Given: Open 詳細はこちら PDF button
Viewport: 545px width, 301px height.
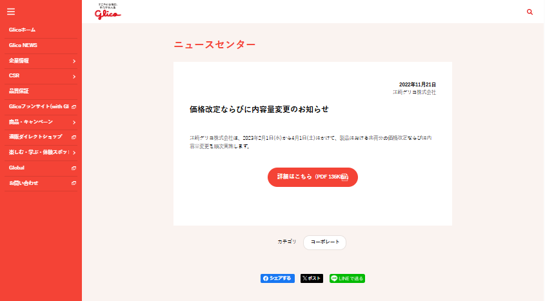Looking at the screenshot, I should click(x=312, y=177).
